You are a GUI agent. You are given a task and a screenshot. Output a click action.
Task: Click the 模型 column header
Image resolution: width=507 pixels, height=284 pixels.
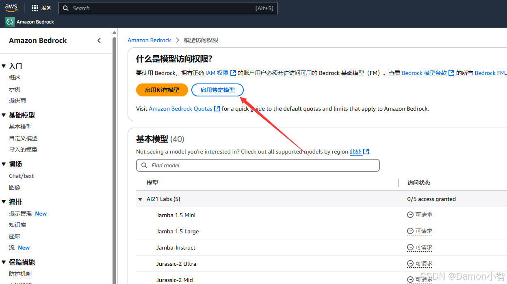(152, 183)
